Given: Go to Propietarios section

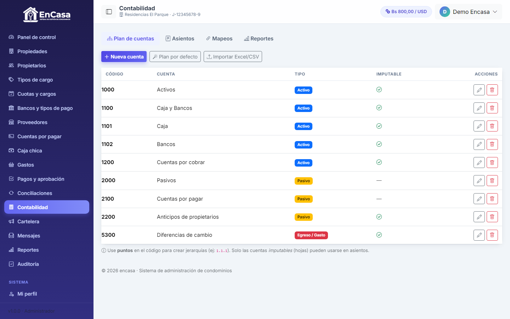Looking at the screenshot, I should click(47, 66).
